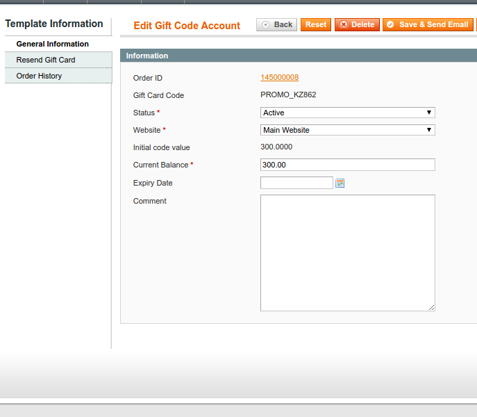Viewport: 477px width, 417px height.
Task: Click the calendar icon beside Expiry Date
Action: click(340, 183)
